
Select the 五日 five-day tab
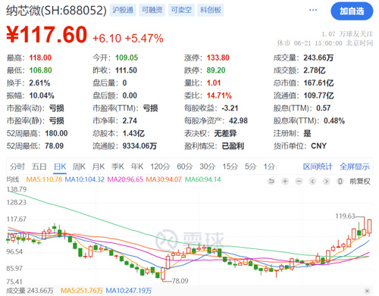[39, 167]
